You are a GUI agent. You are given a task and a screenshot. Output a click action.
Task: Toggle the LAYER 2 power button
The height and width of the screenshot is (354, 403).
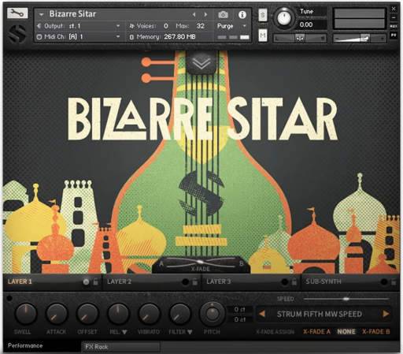(x=185, y=281)
